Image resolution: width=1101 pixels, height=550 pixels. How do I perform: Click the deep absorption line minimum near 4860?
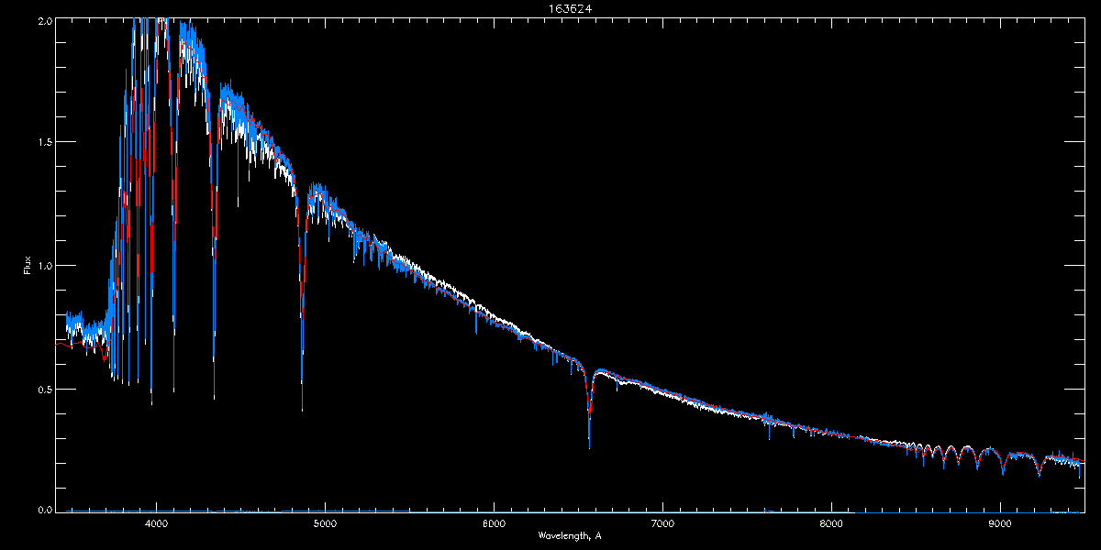(302, 409)
